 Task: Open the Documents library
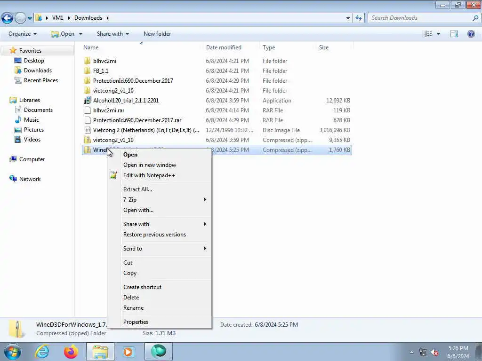coord(38,110)
